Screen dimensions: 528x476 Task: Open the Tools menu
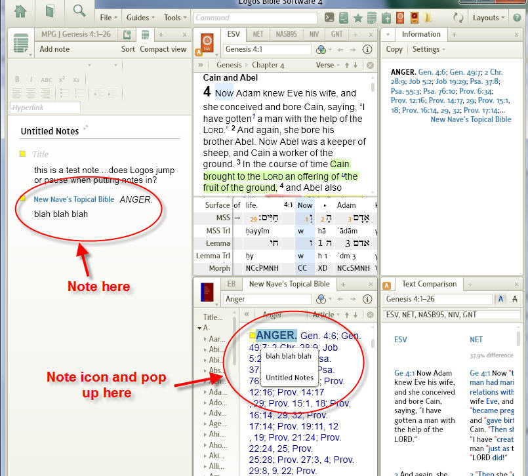175,18
